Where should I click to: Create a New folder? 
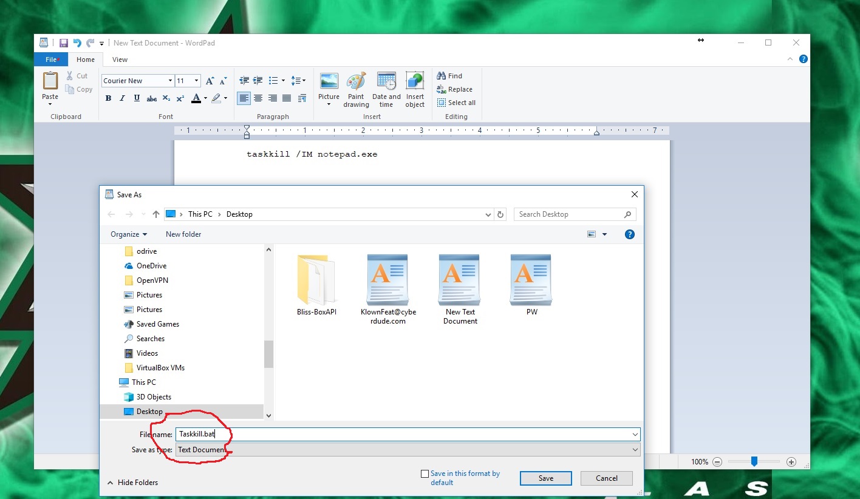183,234
